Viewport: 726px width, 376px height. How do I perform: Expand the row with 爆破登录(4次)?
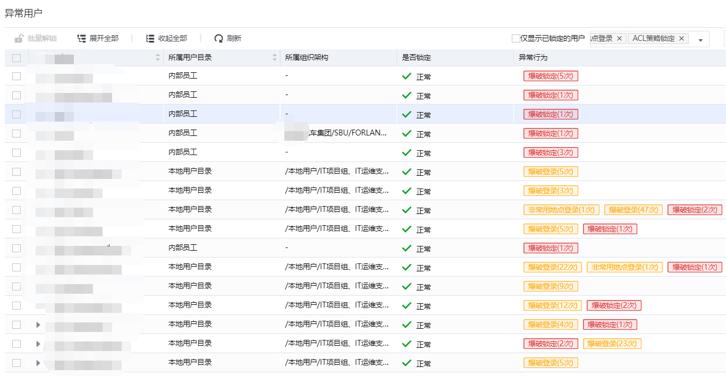point(38,324)
